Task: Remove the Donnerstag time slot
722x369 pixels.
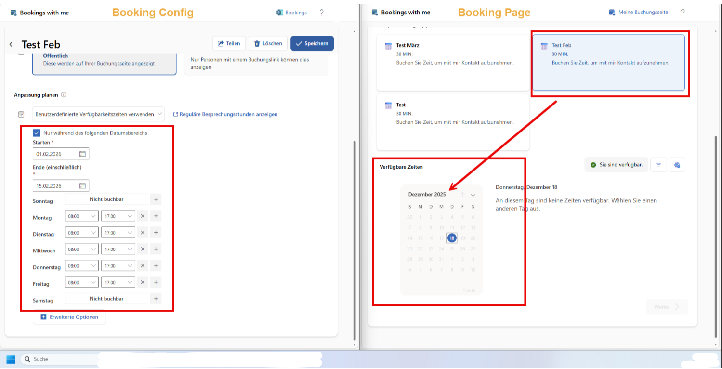Action: (x=143, y=265)
